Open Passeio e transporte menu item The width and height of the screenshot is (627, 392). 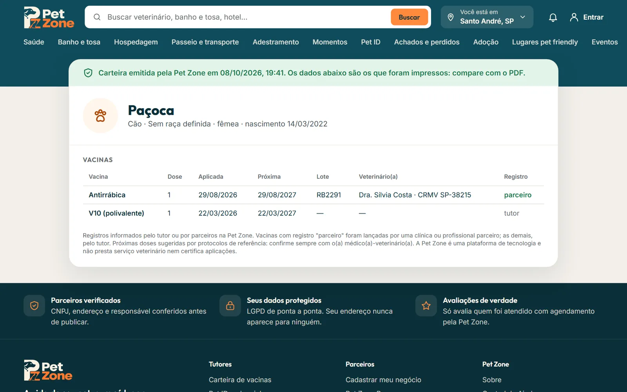[x=205, y=42]
